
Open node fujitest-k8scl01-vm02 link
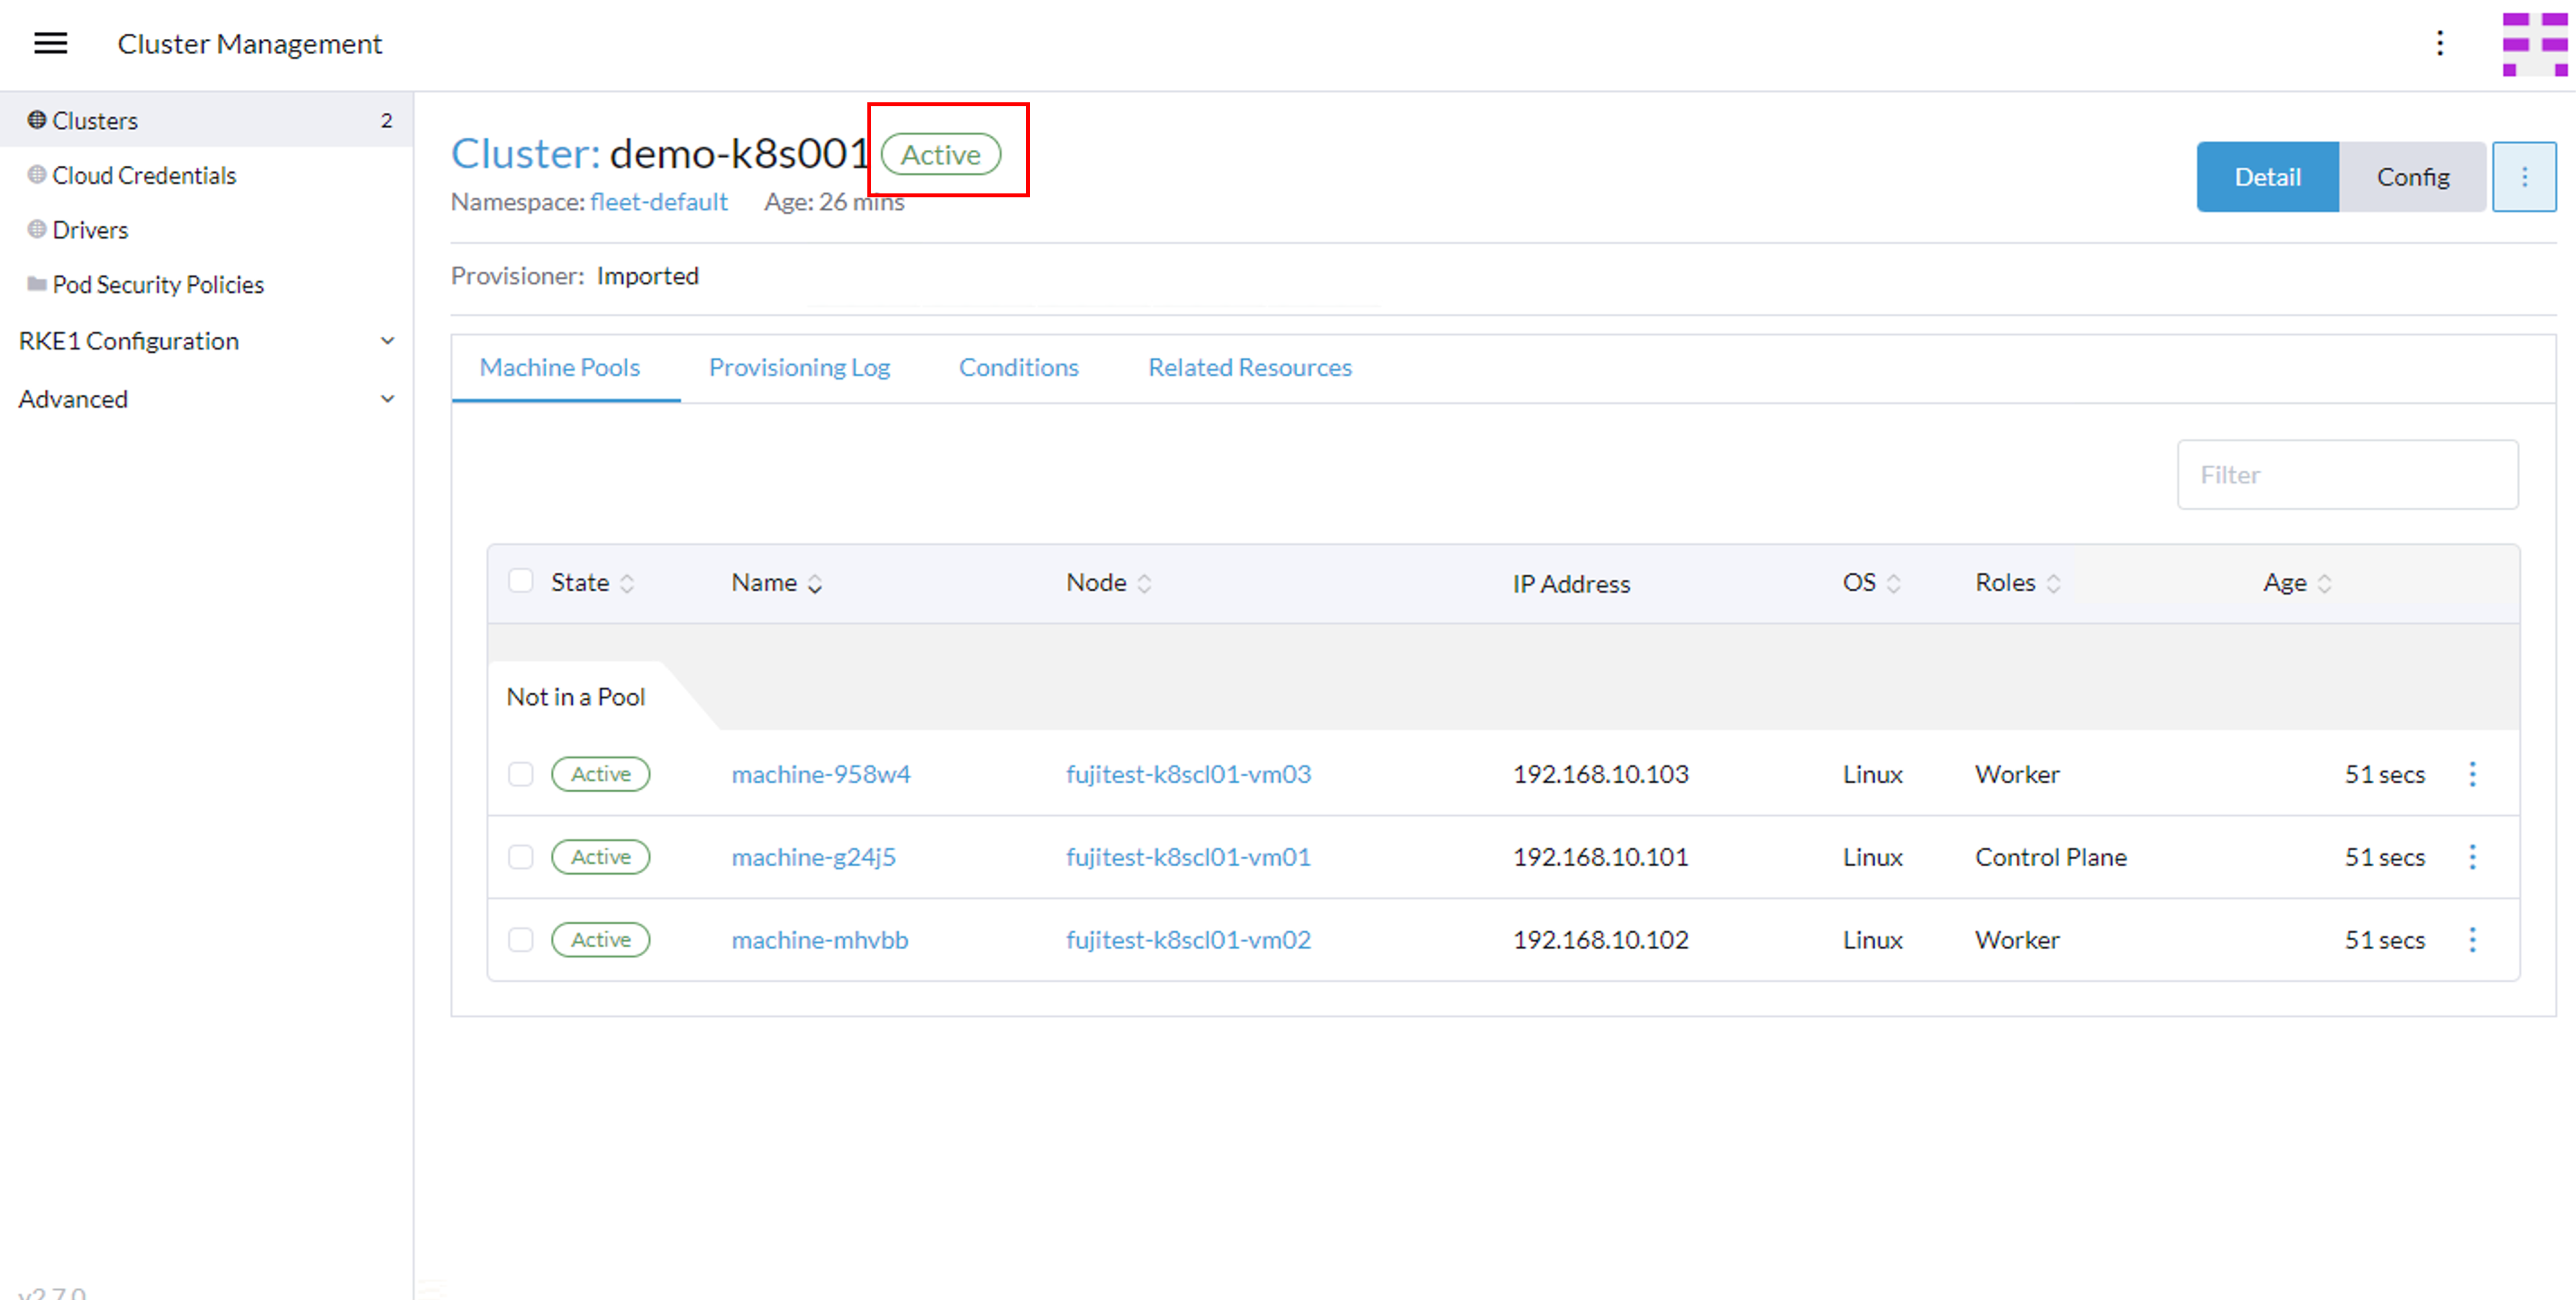coord(1188,940)
